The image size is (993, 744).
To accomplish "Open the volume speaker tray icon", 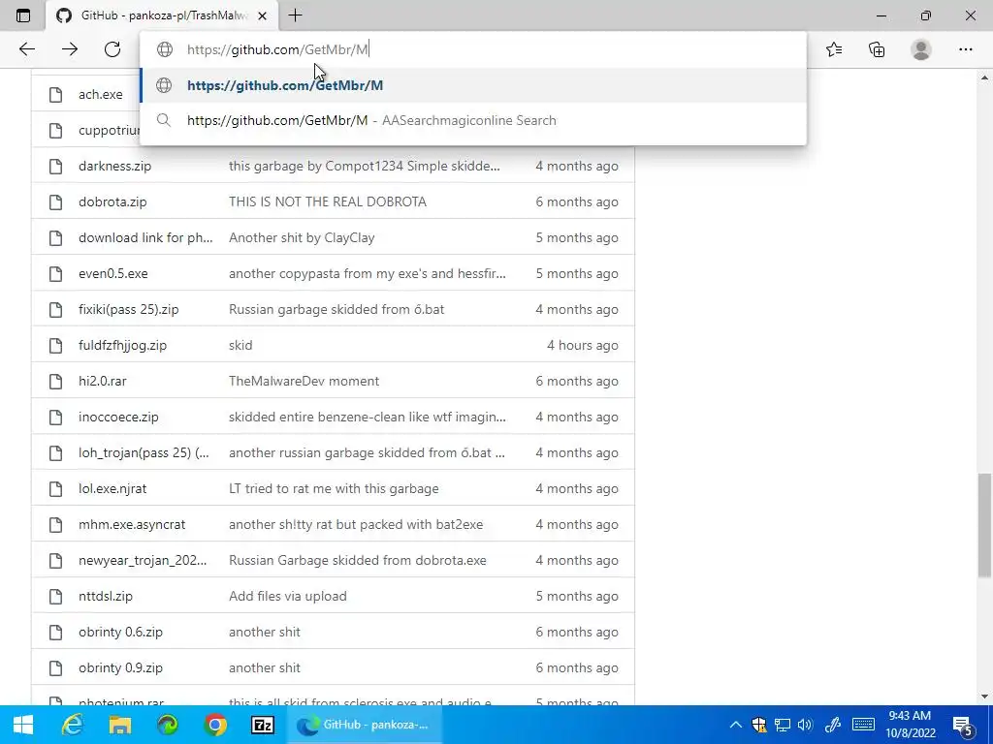I will pos(806,725).
